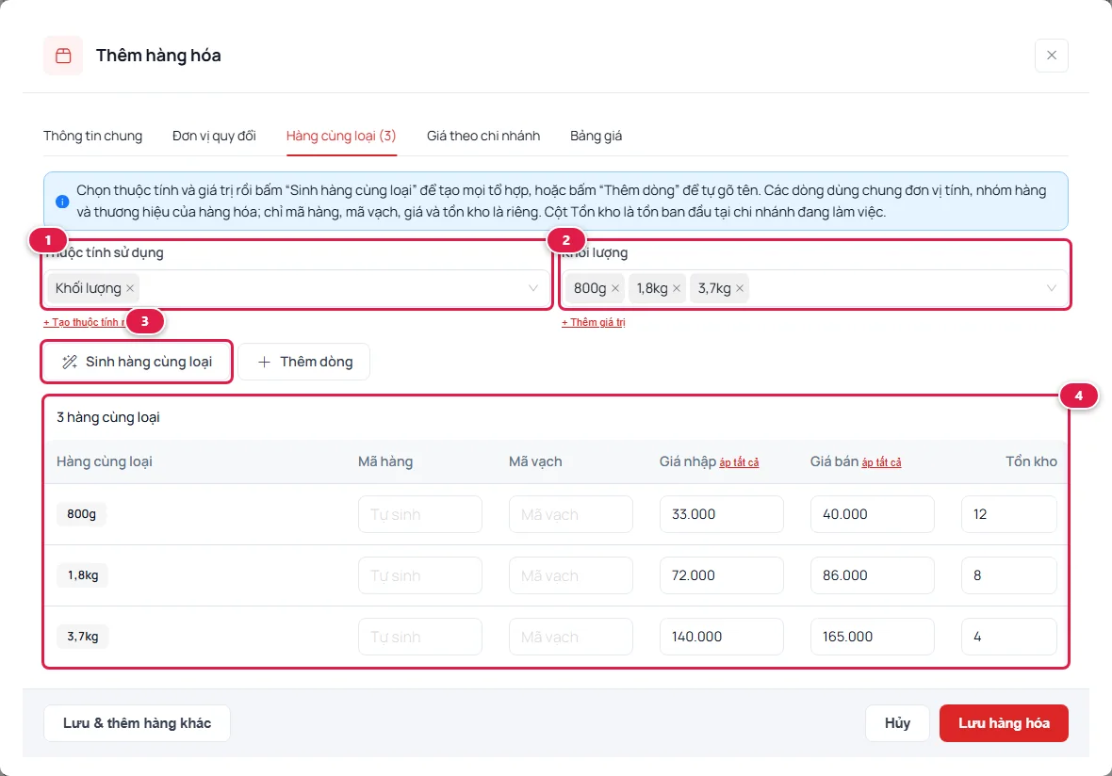Image resolution: width=1112 pixels, height=776 pixels.
Task: Click the 800g variant name in the table
Action: [x=82, y=514]
